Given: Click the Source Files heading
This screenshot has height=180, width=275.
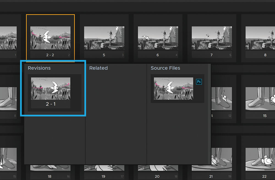Looking at the screenshot, I should pyautogui.click(x=165, y=68).
